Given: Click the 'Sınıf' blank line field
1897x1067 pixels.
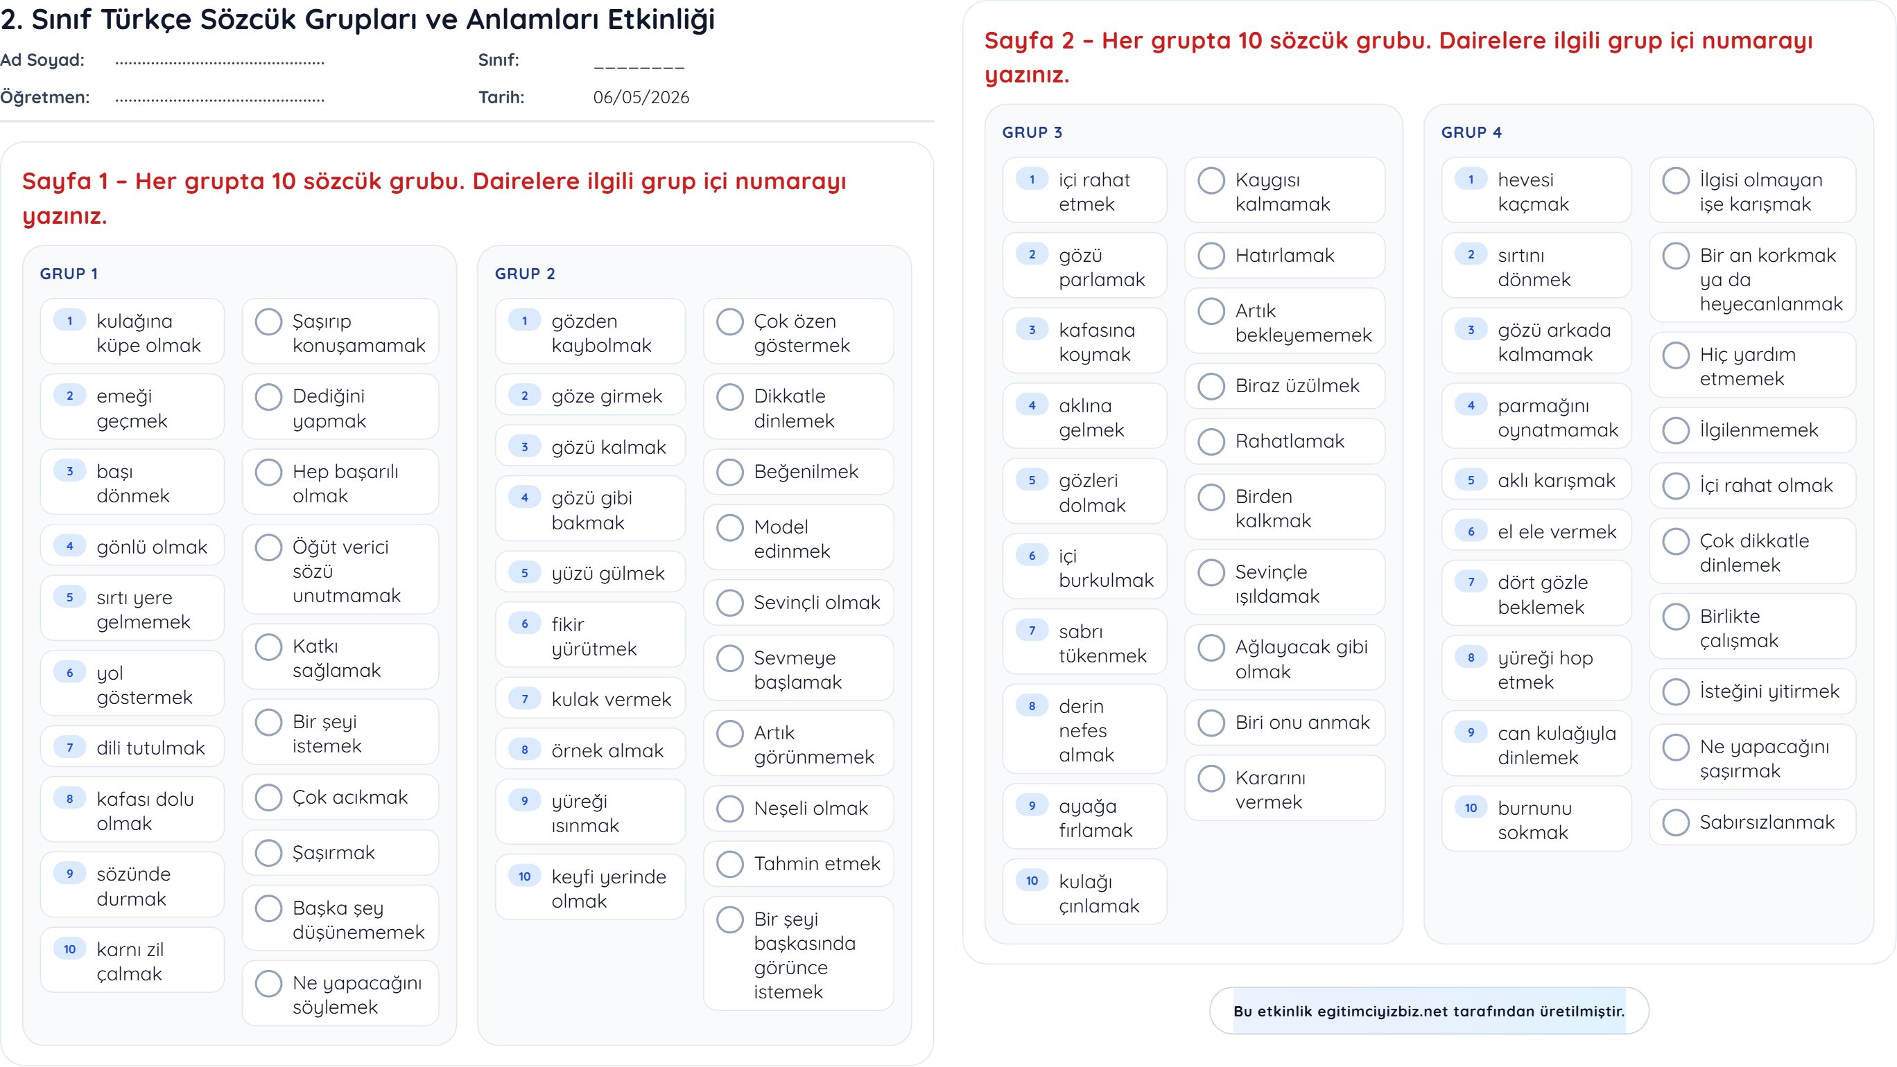Looking at the screenshot, I should [639, 61].
